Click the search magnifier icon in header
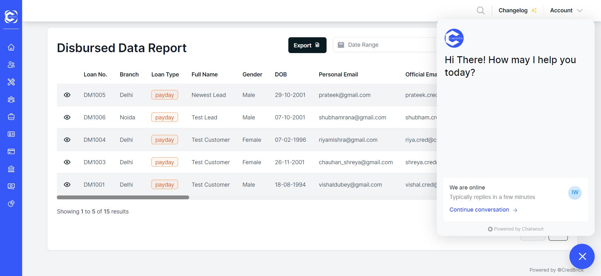The width and height of the screenshot is (601, 276). point(480,10)
